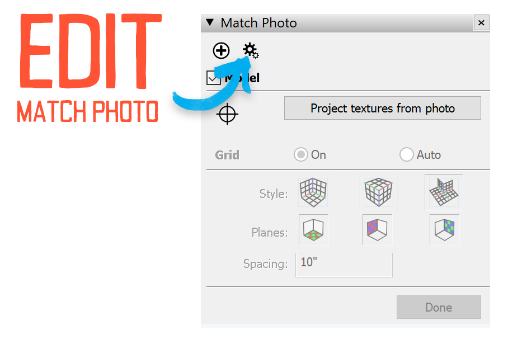This screenshot has height=339, width=508.
Task: Select the first grid style icon
Action: [312, 193]
